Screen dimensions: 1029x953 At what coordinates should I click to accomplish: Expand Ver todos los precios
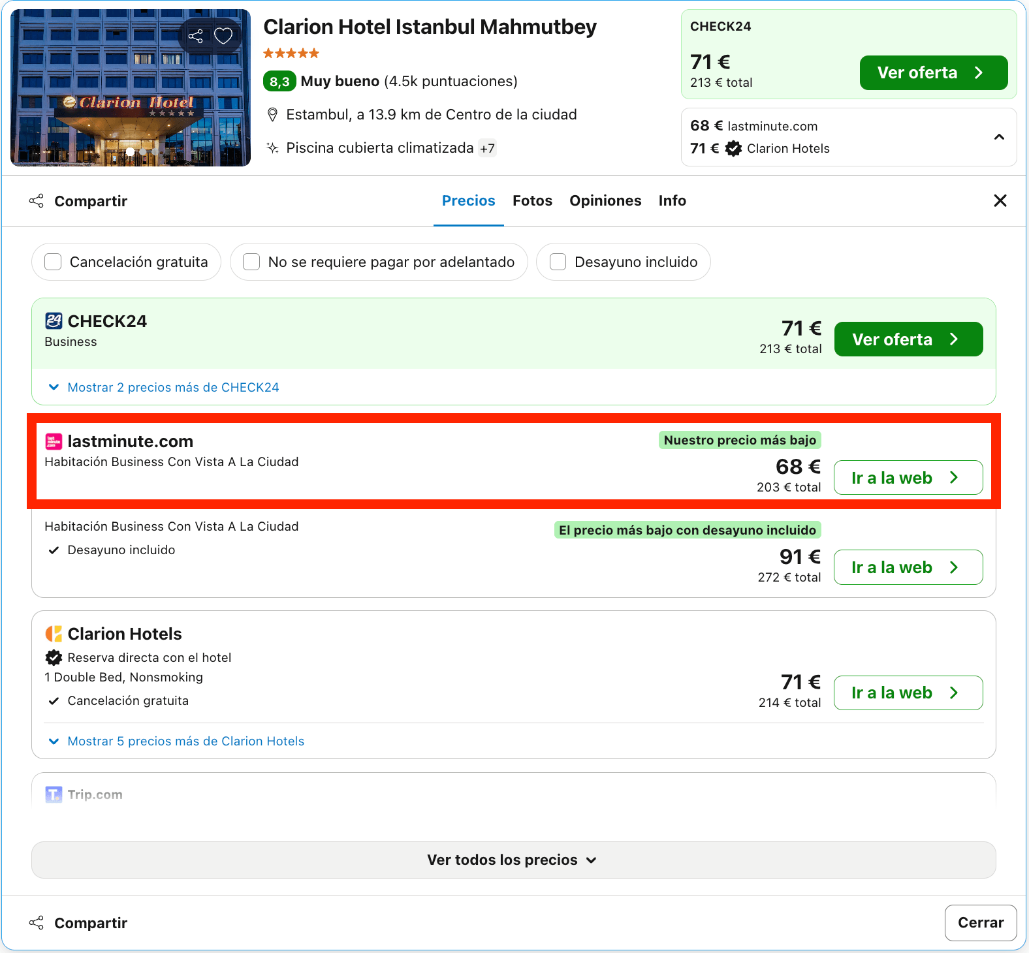(514, 860)
